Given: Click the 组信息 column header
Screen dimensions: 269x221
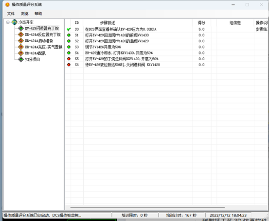Looking at the screenshot, I should point(235,23).
